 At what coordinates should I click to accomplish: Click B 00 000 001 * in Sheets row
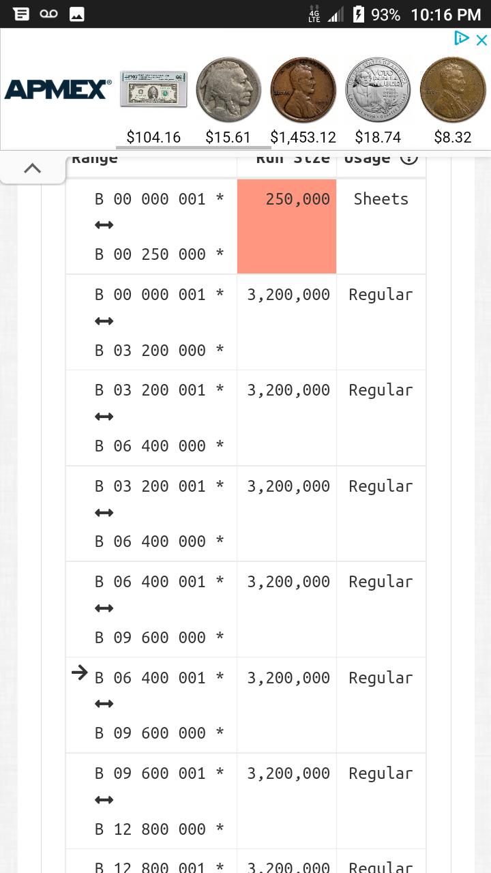[x=160, y=199]
